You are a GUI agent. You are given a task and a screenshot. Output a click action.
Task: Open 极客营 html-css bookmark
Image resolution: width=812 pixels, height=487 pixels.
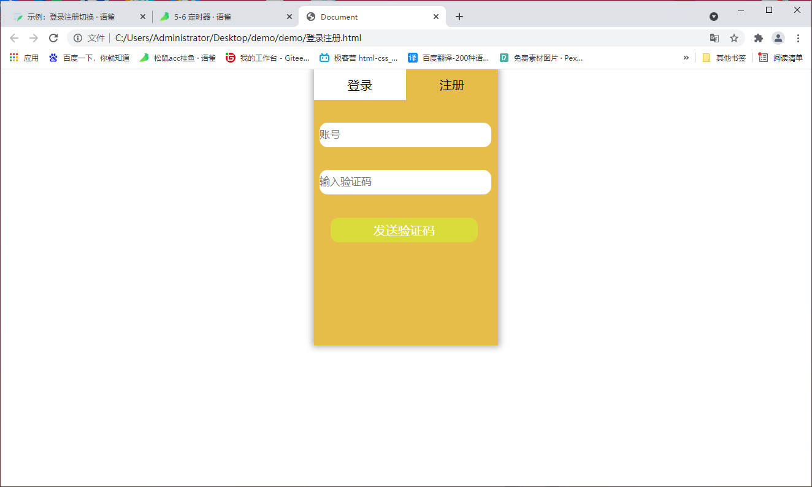(359, 58)
